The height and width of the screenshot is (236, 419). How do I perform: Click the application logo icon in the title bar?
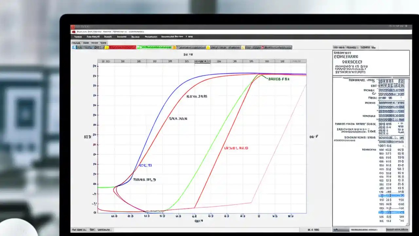pos(73,27)
